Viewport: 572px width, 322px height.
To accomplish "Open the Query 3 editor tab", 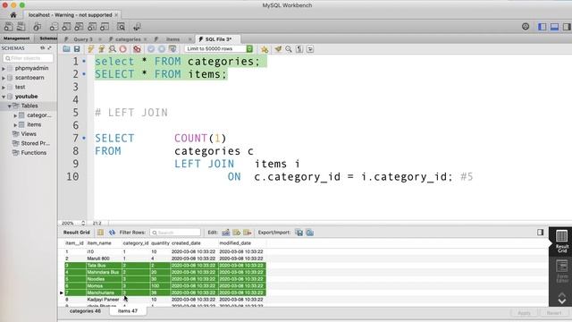I will point(83,39).
